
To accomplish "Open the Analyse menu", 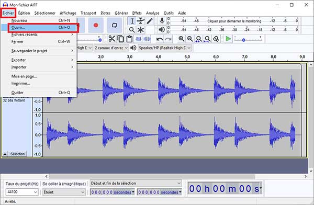I will pyautogui.click(x=153, y=13).
